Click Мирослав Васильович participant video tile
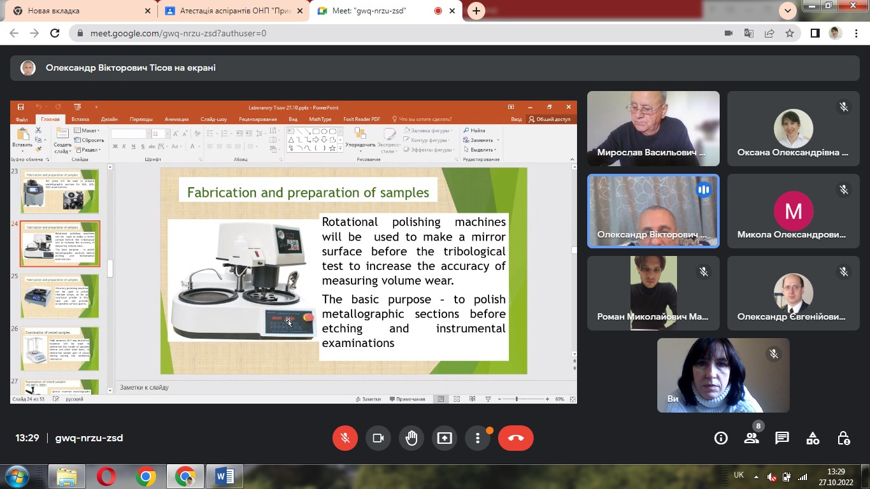This screenshot has width=870, height=489. pyautogui.click(x=653, y=128)
